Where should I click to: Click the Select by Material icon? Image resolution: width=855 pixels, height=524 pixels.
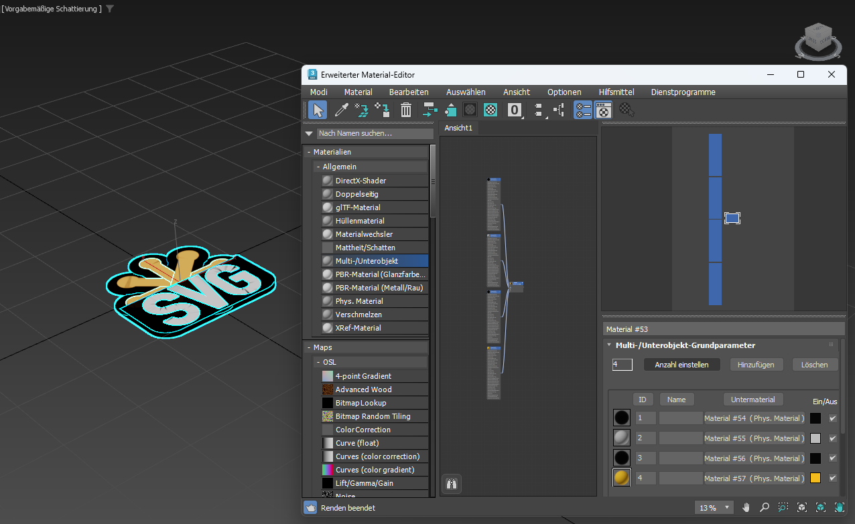(627, 110)
